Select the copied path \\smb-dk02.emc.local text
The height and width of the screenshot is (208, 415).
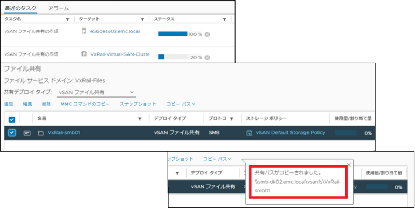coord(297,186)
